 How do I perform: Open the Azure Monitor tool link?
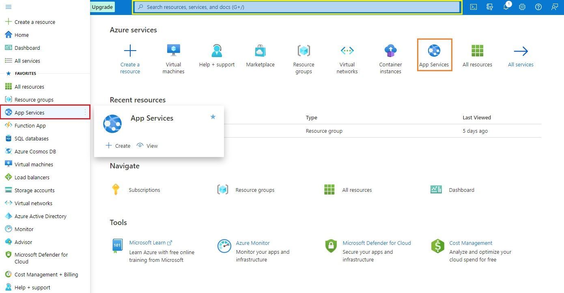coord(253,243)
